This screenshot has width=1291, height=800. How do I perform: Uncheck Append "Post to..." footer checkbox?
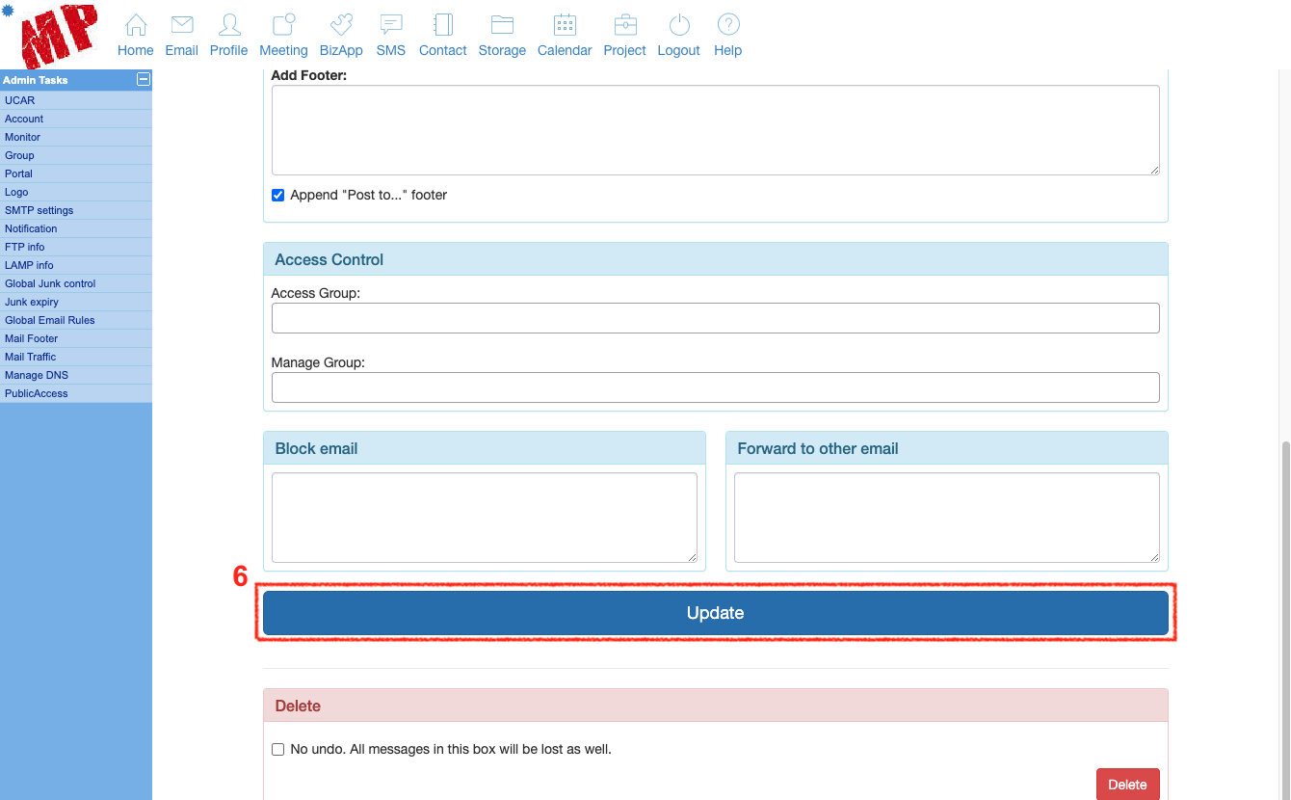[278, 195]
